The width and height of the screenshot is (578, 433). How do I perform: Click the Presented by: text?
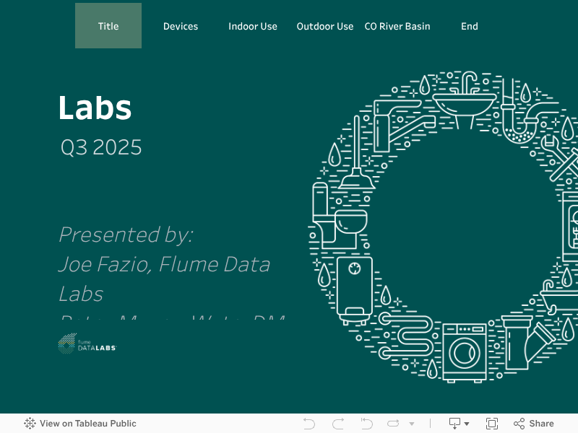pos(126,235)
